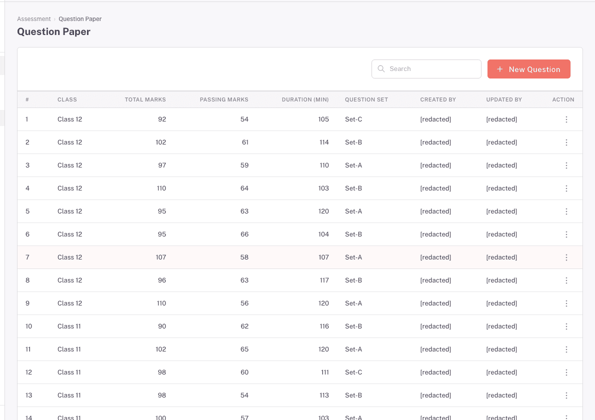The width and height of the screenshot is (595, 420).
Task: Click passing marks 65 in row 11
Action: pyautogui.click(x=244, y=349)
